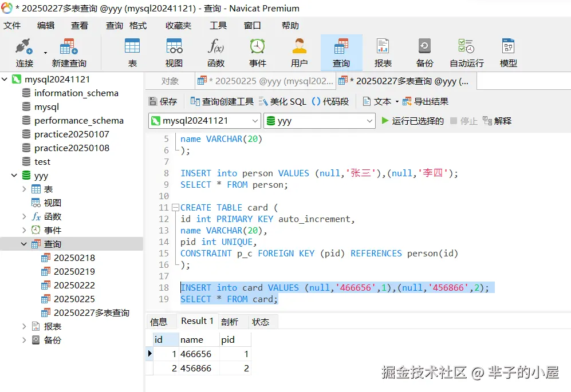
Task: Collapse the yyy database node
Action: tap(14, 176)
